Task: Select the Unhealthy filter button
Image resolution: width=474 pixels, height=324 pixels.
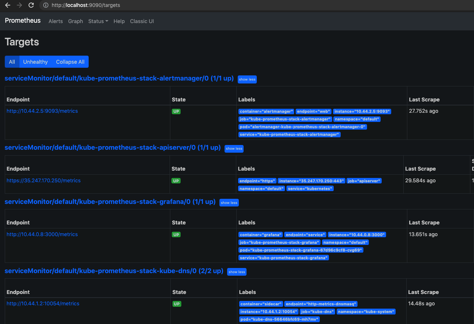Action: [x=36, y=62]
